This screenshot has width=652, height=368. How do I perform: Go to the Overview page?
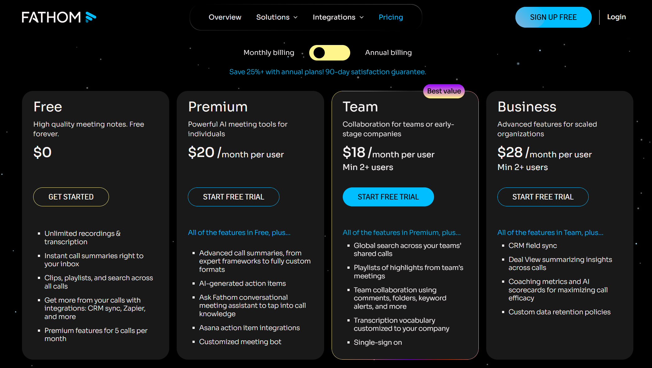(225, 17)
